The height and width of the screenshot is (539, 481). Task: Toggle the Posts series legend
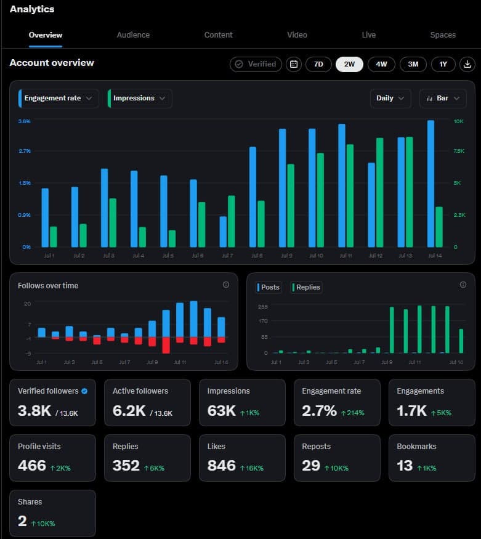(x=269, y=288)
